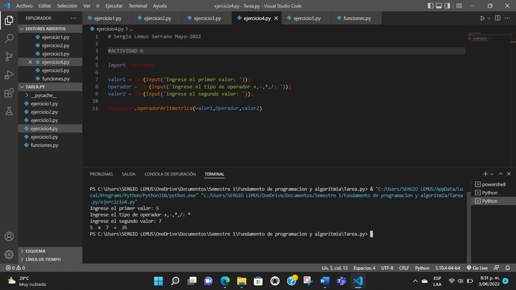The height and width of the screenshot is (290, 516).
Task: Open the Terminal menu
Action: click(x=138, y=6)
